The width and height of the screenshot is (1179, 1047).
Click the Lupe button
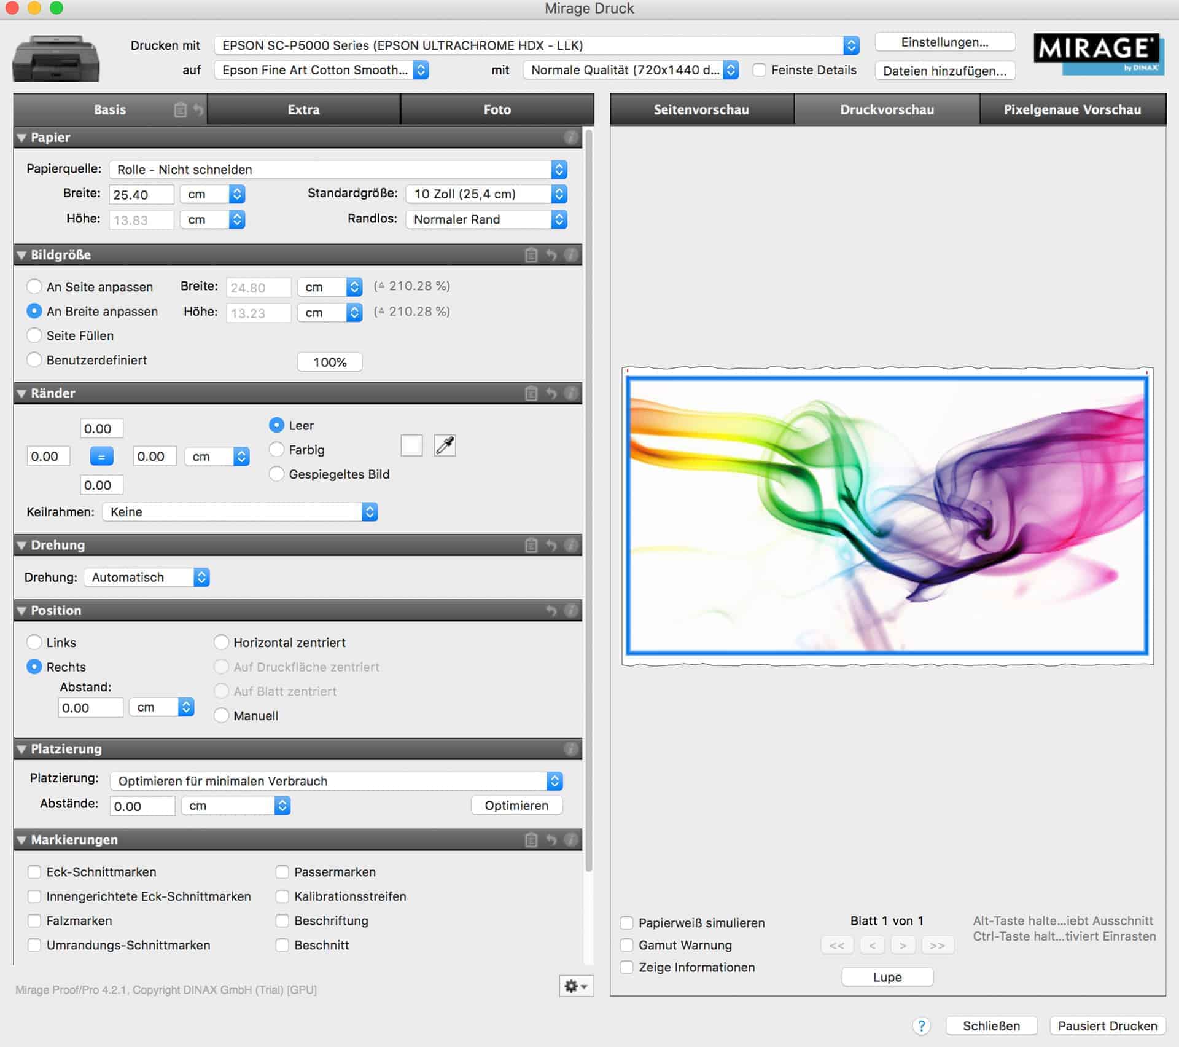pos(887,977)
